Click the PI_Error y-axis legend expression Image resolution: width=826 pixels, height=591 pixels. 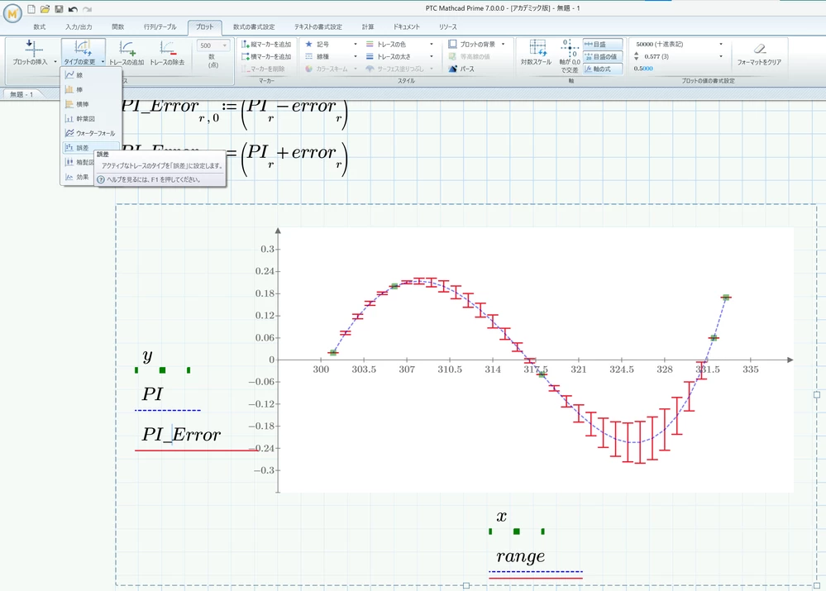(181, 435)
